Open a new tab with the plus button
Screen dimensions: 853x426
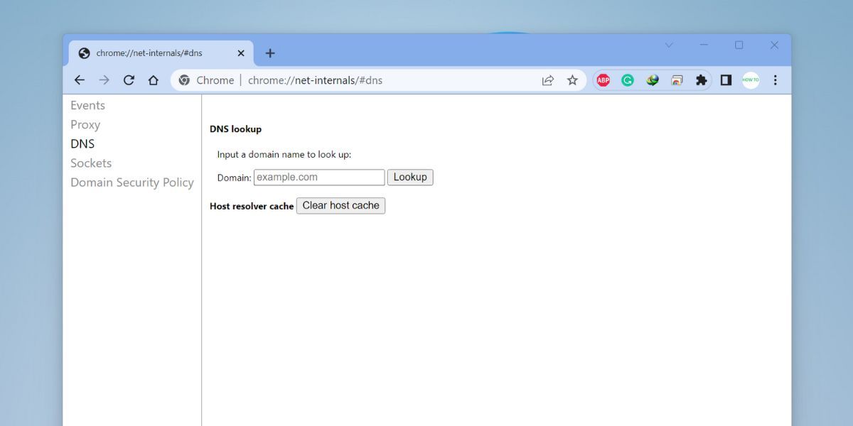(x=270, y=53)
